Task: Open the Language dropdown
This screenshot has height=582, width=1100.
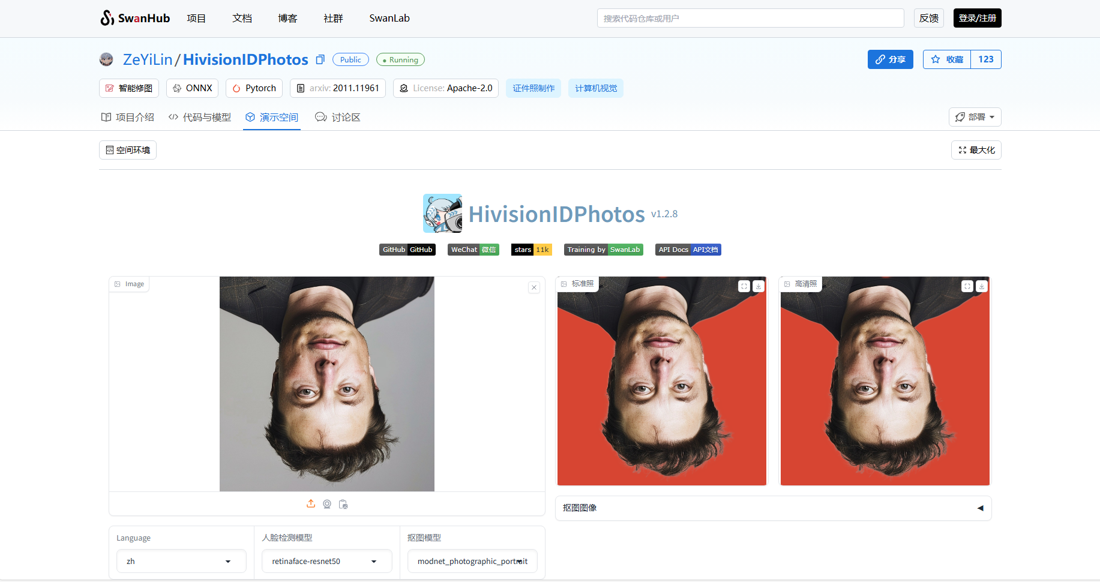Action: [181, 561]
